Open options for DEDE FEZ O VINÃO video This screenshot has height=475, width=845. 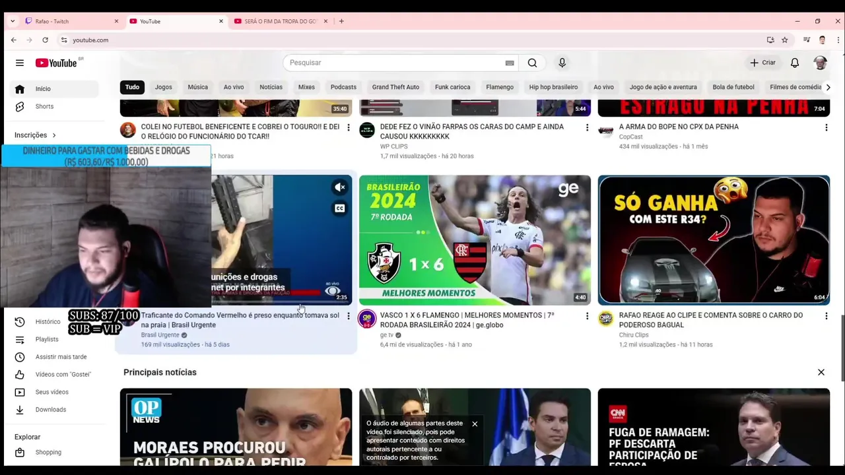click(587, 127)
